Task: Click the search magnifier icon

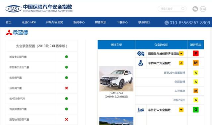Action: pos(183,9)
